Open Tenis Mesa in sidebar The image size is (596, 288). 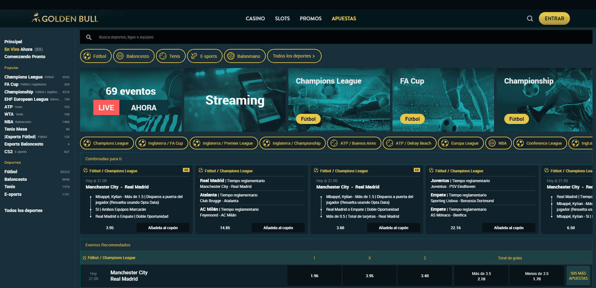click(37, 129)
